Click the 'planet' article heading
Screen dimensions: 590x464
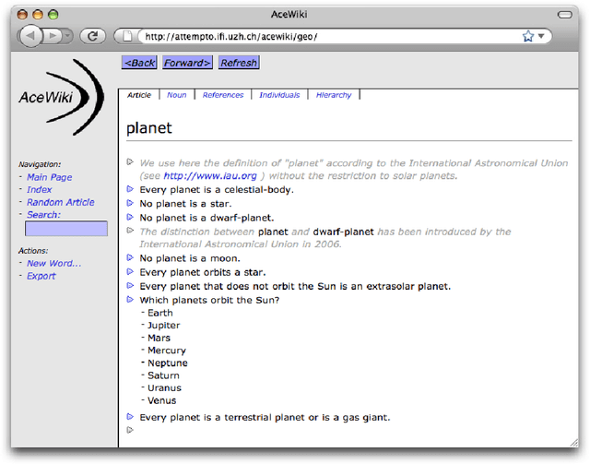click(x=149, y=128)
